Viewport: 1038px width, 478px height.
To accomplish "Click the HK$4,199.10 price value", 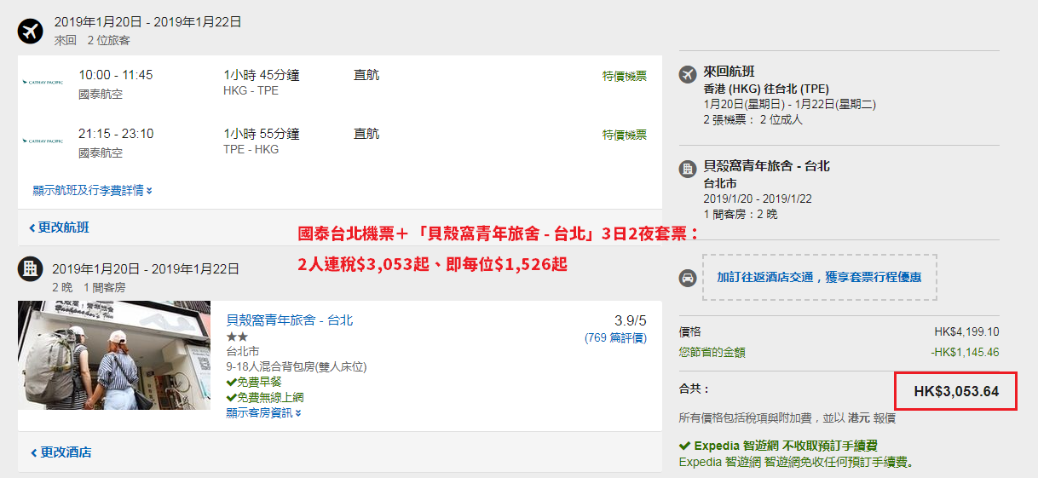I will (966, 332).
